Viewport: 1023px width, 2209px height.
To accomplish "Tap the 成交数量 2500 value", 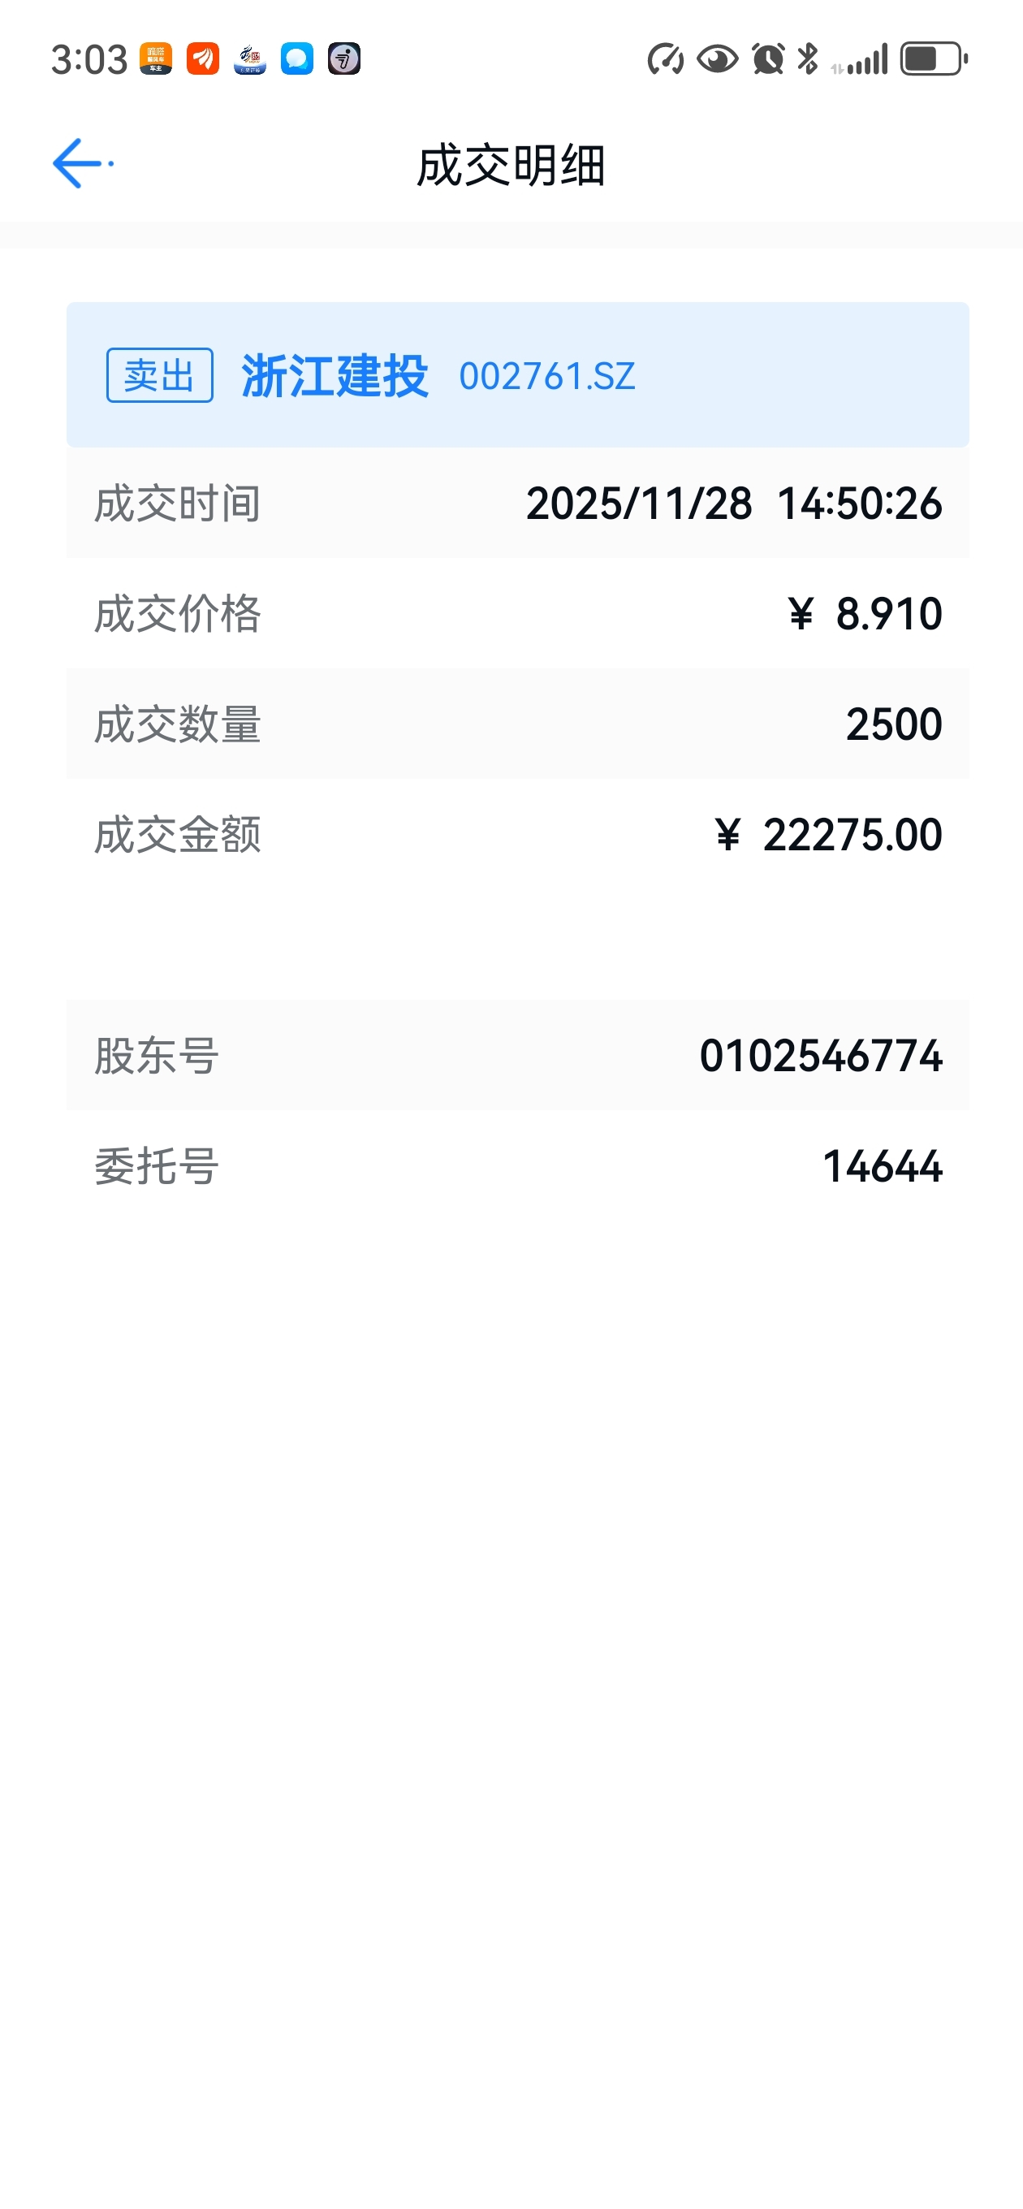I will point(894,724).
